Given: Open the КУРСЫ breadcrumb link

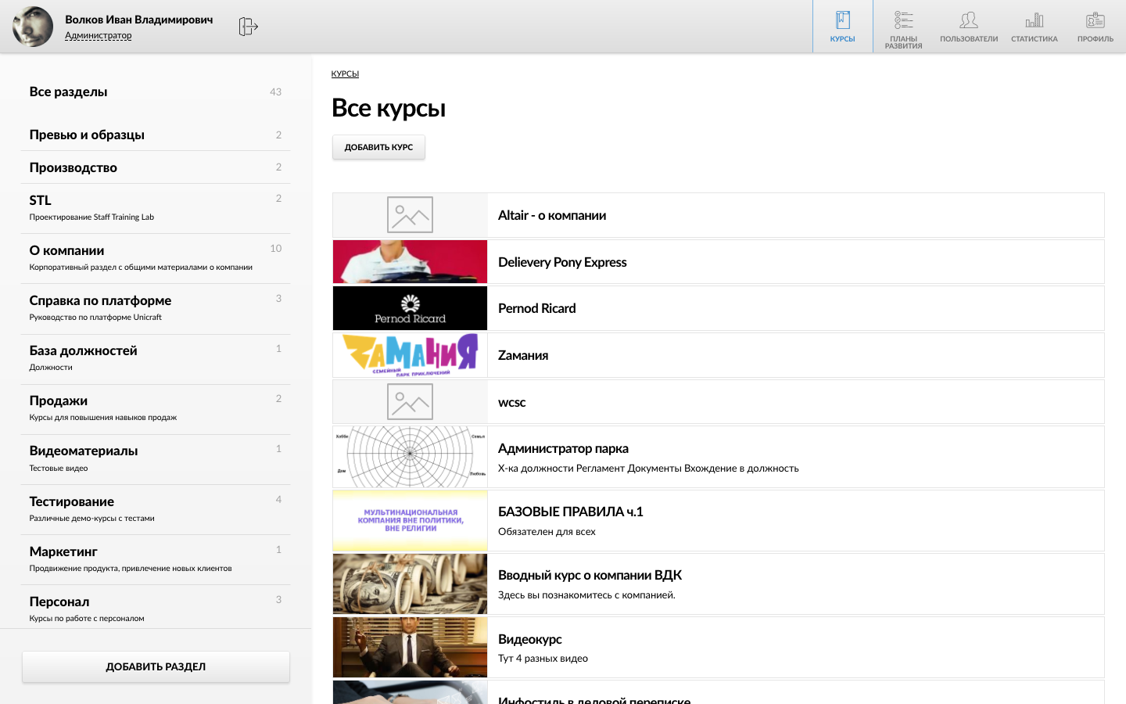Looking at the screenshot, I should (x=344, y=74).
